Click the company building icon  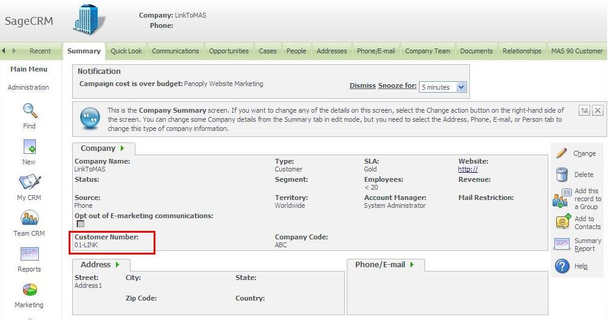tap(89, 19)
